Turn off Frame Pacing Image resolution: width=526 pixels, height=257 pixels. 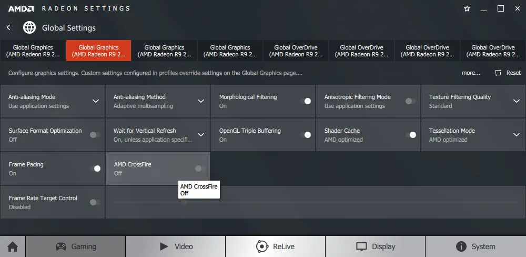95,169
